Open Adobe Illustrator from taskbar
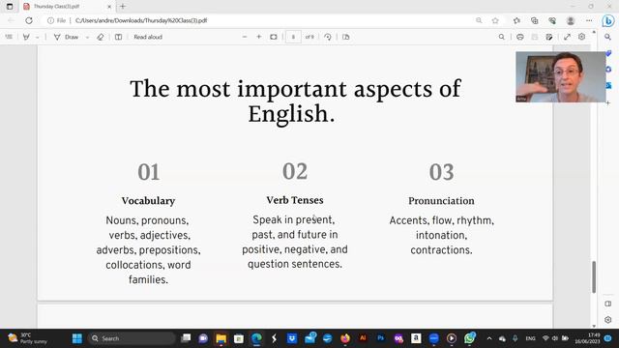The width and height of the screenshot is (619, 348). (x=363, y=338)
